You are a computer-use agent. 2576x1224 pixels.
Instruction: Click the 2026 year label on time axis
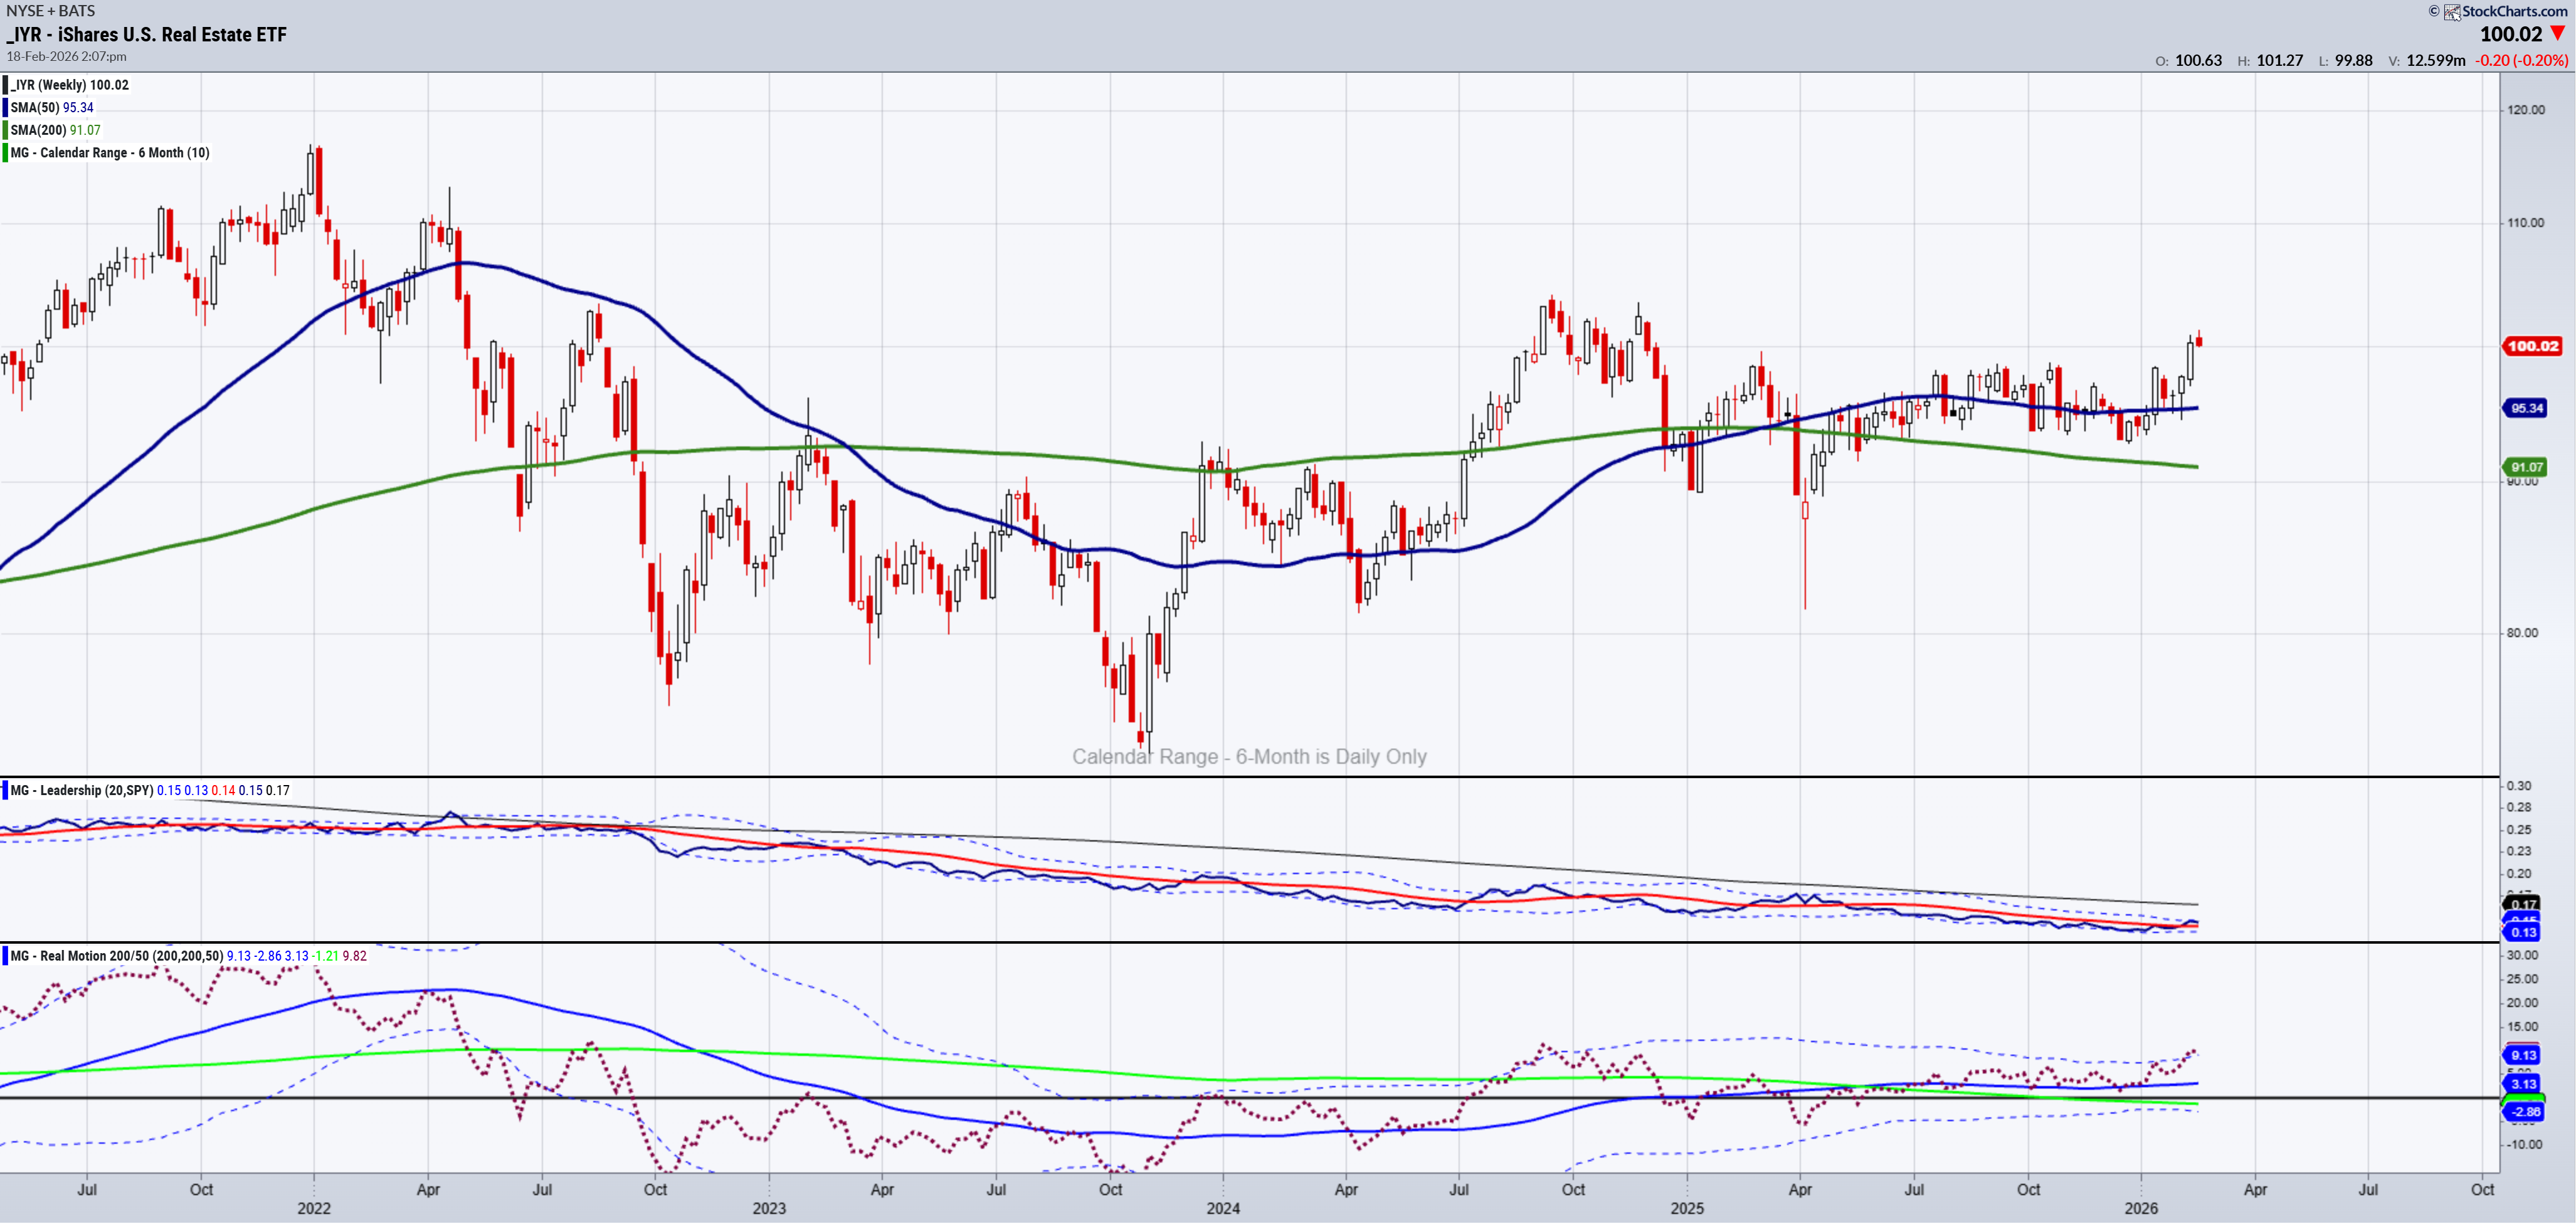[x=2141, y=1208]
